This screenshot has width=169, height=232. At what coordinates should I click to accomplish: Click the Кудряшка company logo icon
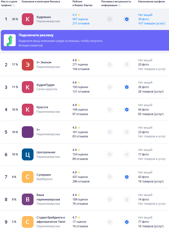pos(28,19)
